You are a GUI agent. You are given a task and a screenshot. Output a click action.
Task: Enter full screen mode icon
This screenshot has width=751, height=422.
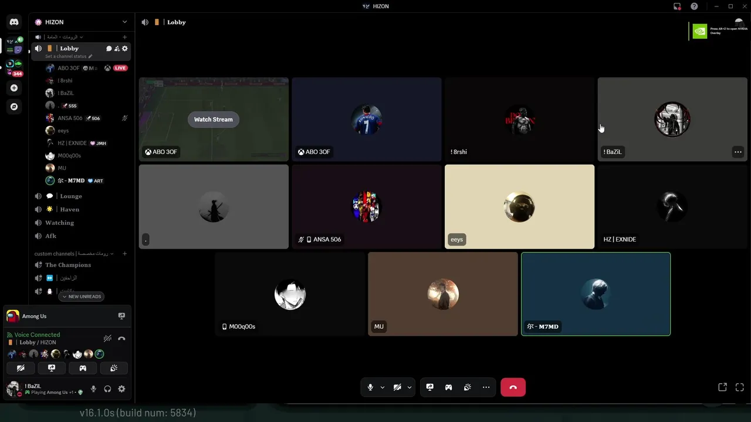pyautogui.click(x=739, y=387)
